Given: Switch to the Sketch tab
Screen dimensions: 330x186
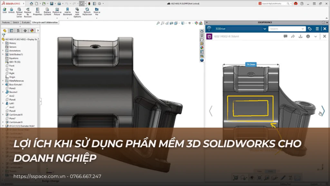Looking at the screenshot, I should (16, 22).
